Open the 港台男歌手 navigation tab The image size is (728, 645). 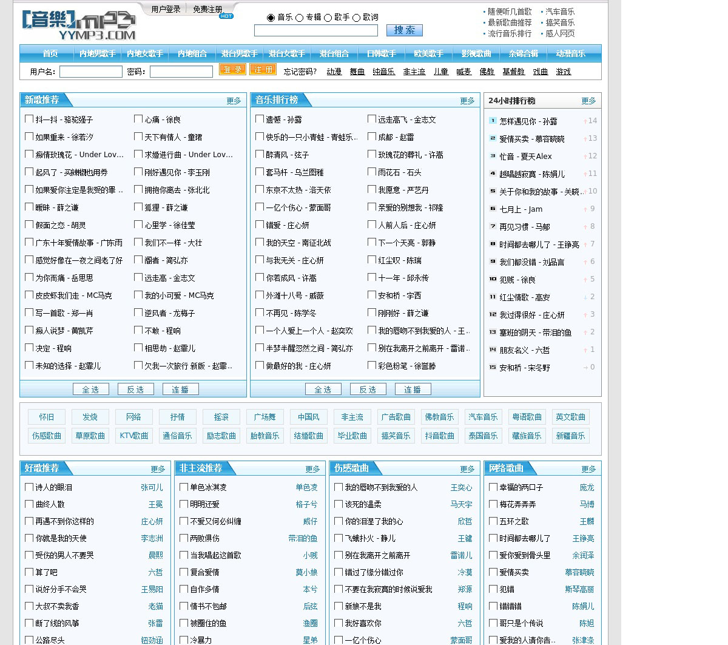(x=239, y=53)
